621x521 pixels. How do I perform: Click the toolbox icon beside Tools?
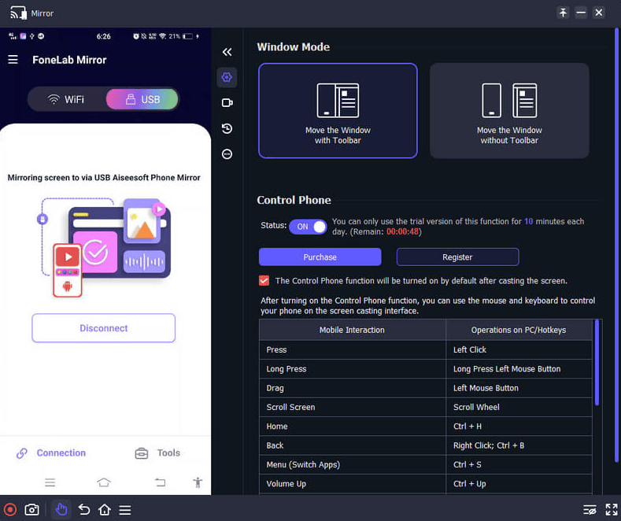142,453
